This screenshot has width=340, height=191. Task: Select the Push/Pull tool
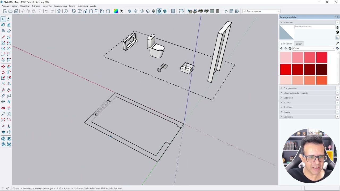(x=9, y=66)
